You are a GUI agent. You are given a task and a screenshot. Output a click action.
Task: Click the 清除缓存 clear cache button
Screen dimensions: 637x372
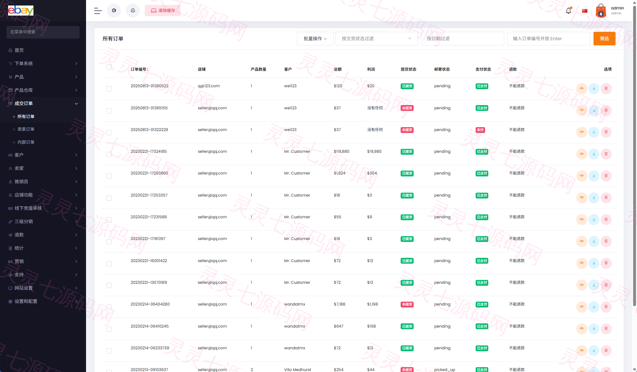163,11
